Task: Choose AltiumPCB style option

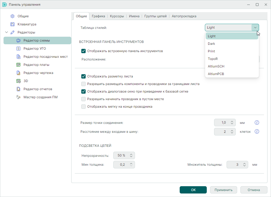Action: [x=216, y=74]
